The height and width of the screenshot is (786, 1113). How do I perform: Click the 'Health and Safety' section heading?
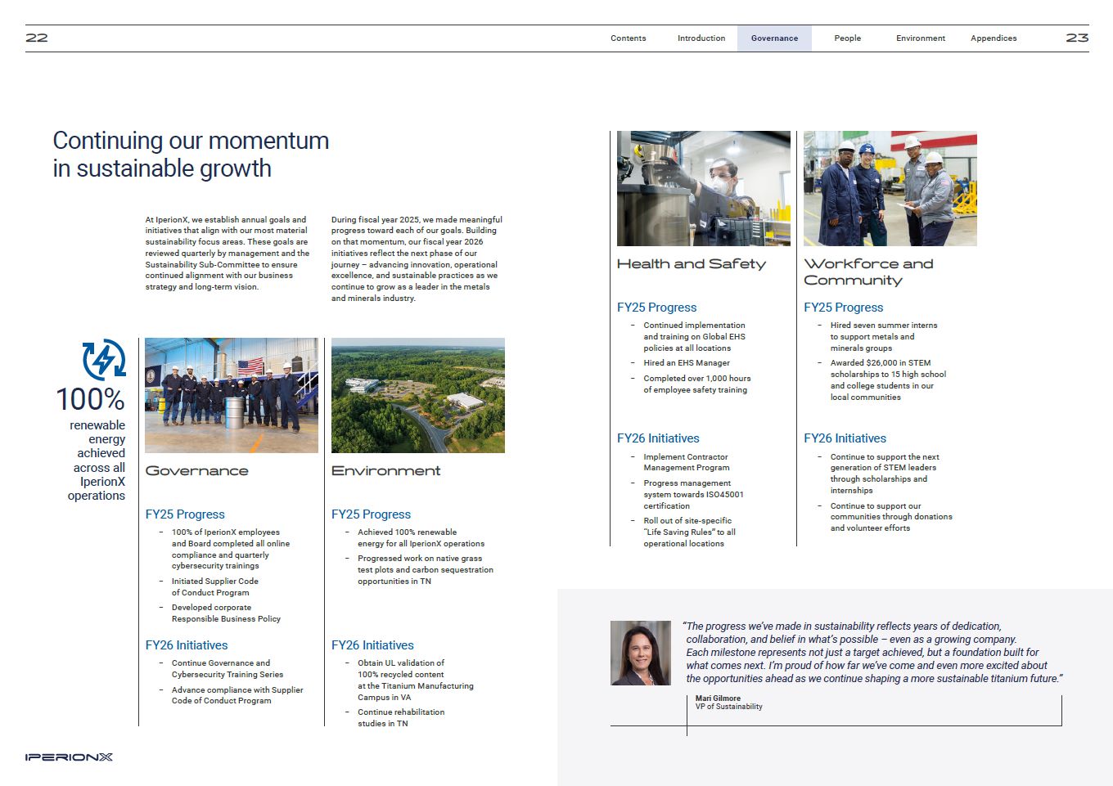pos(692,264)
